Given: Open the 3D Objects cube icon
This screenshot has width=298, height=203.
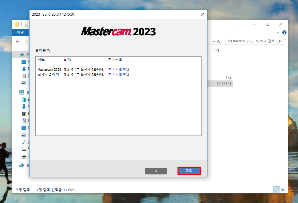Looking at the screenshot, I should coord(24,99).
